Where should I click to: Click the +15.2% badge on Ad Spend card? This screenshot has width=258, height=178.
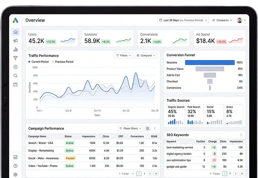point(221,42)
